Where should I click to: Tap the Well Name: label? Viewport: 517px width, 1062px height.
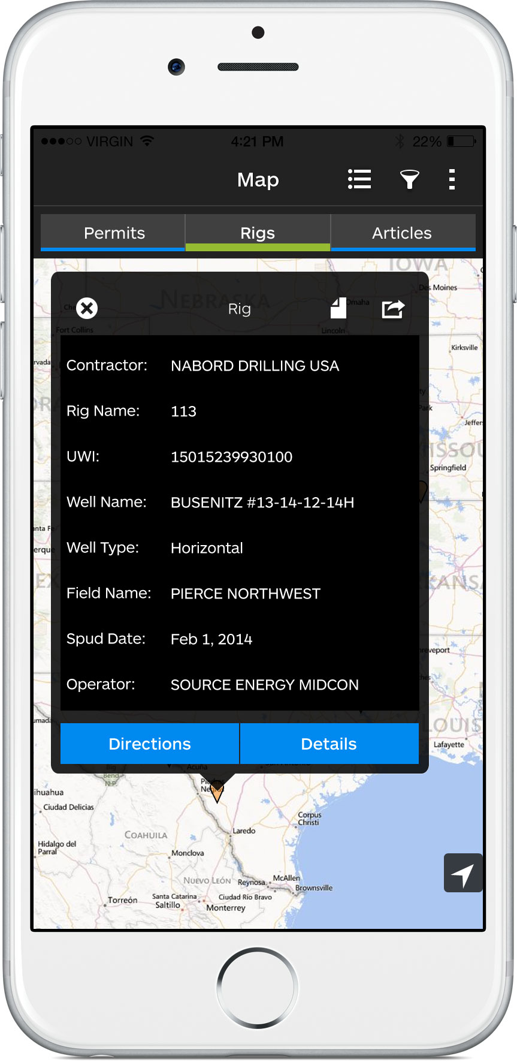[107, 502]
